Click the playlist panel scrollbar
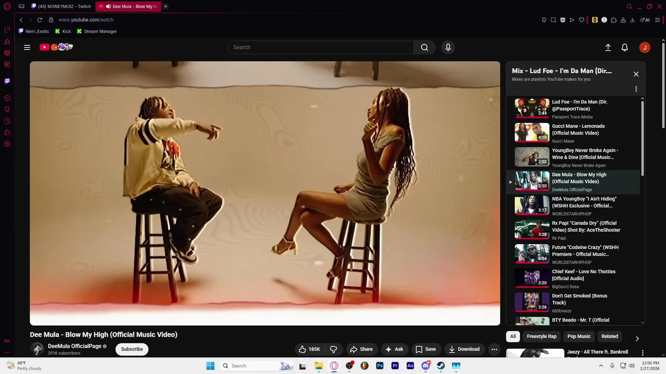The width and height of the screenshot is (666, 374). pos(643,138)
